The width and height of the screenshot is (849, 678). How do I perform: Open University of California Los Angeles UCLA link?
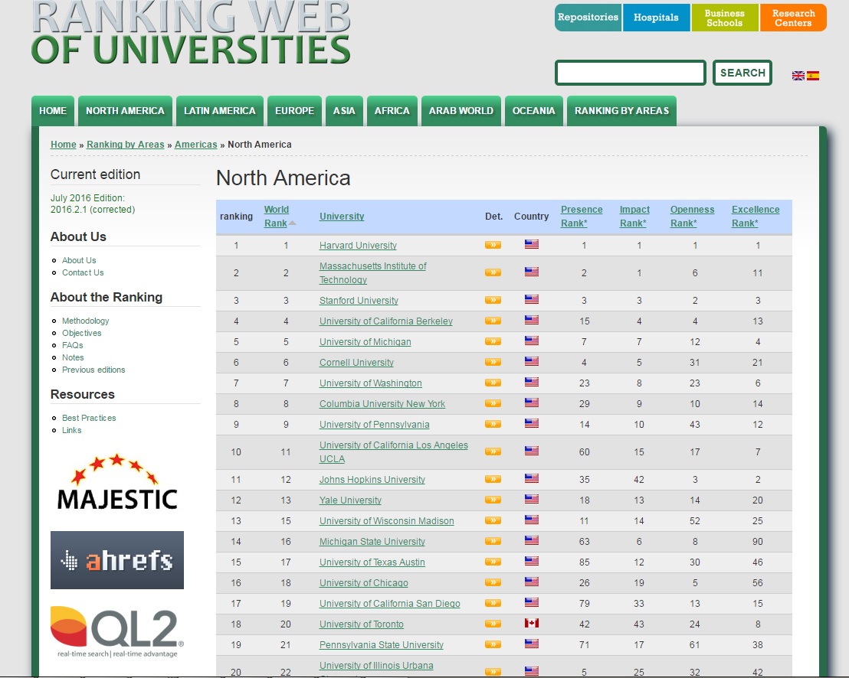[394, 452]
